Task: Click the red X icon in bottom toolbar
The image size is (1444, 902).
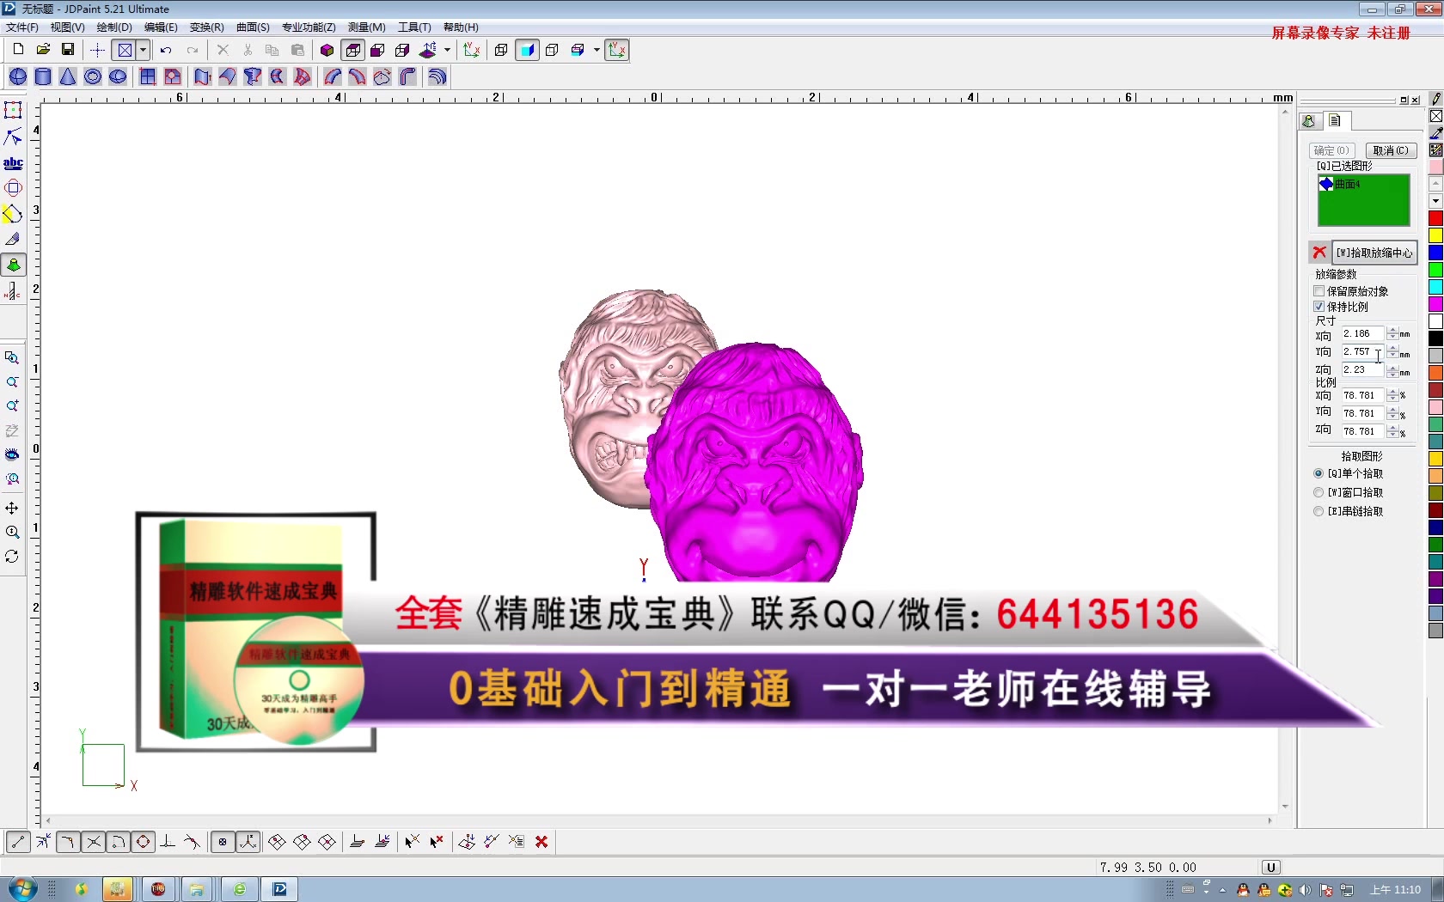Action: [541, 842]
